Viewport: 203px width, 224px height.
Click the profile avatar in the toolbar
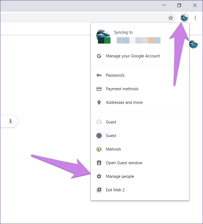tap(184, 18)
